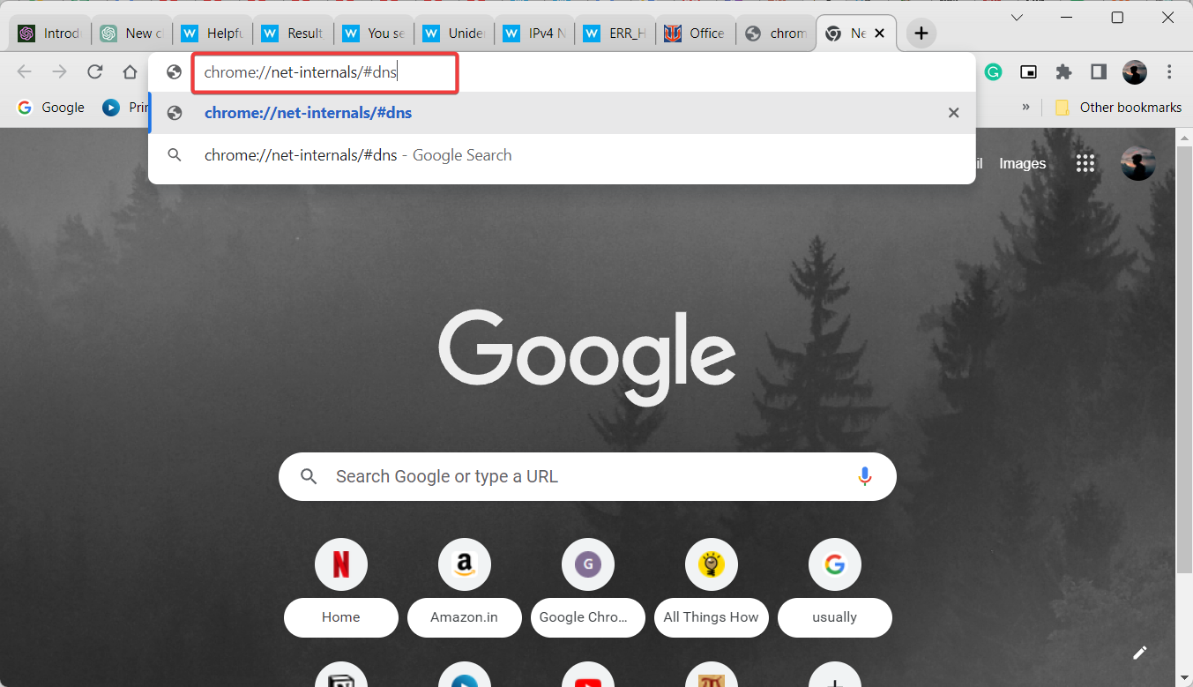Go back to the previous page
Viewport: 1193px width, 687px height.
coord(25,72)
